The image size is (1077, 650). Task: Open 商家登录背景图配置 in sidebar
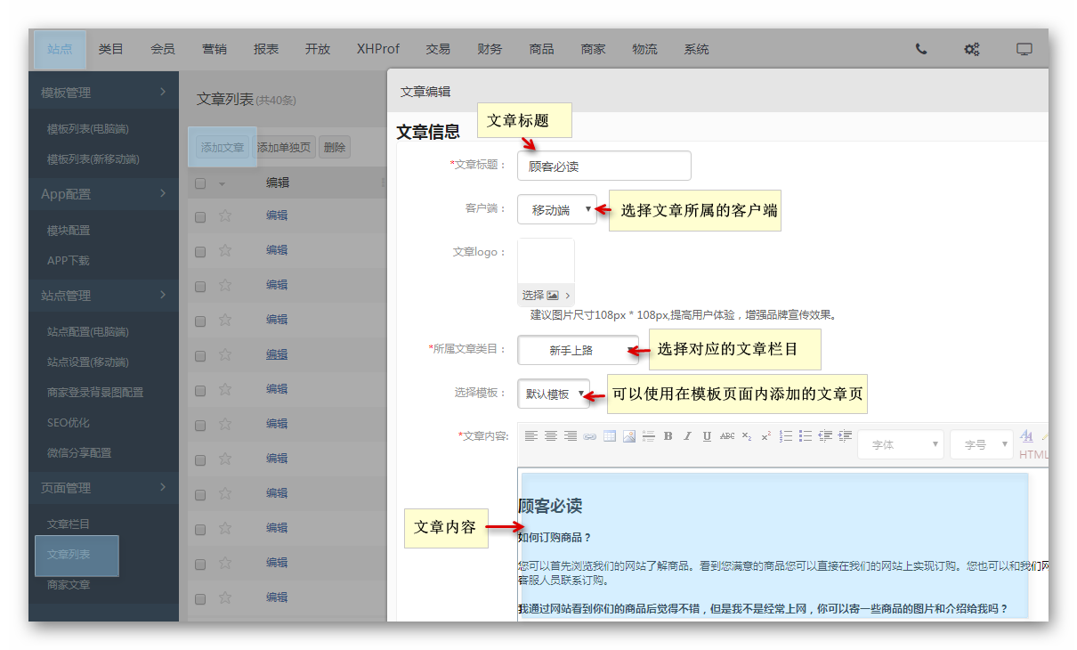point(95,393)
